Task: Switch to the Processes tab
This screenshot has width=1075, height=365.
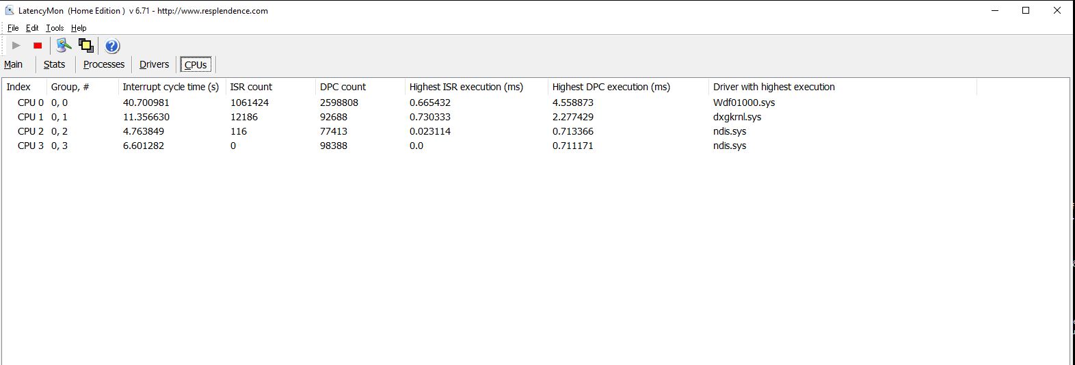Action: pos(104,64)
